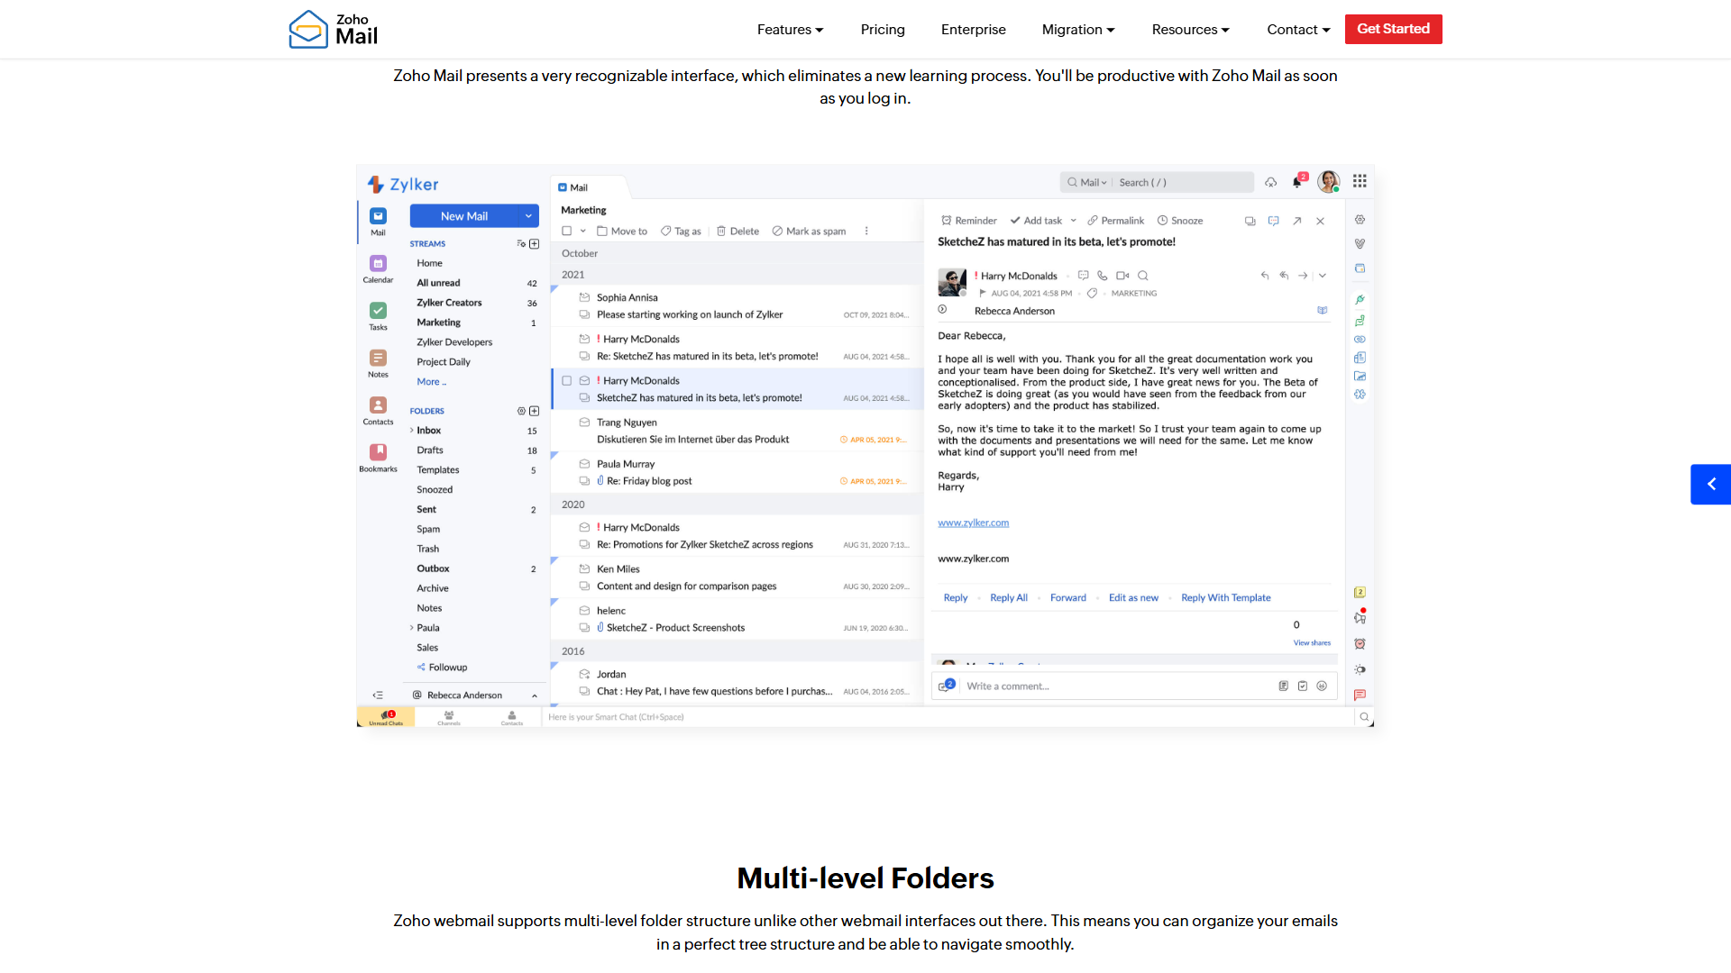Switch to Channels tab at bottom
Screen dimensions: 1731x973
449,717
